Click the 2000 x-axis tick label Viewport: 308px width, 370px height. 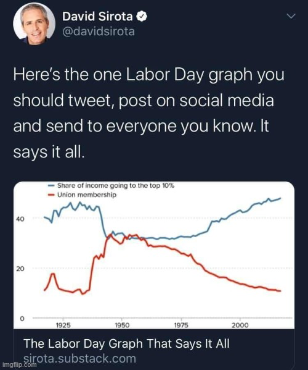click(240, 326)
